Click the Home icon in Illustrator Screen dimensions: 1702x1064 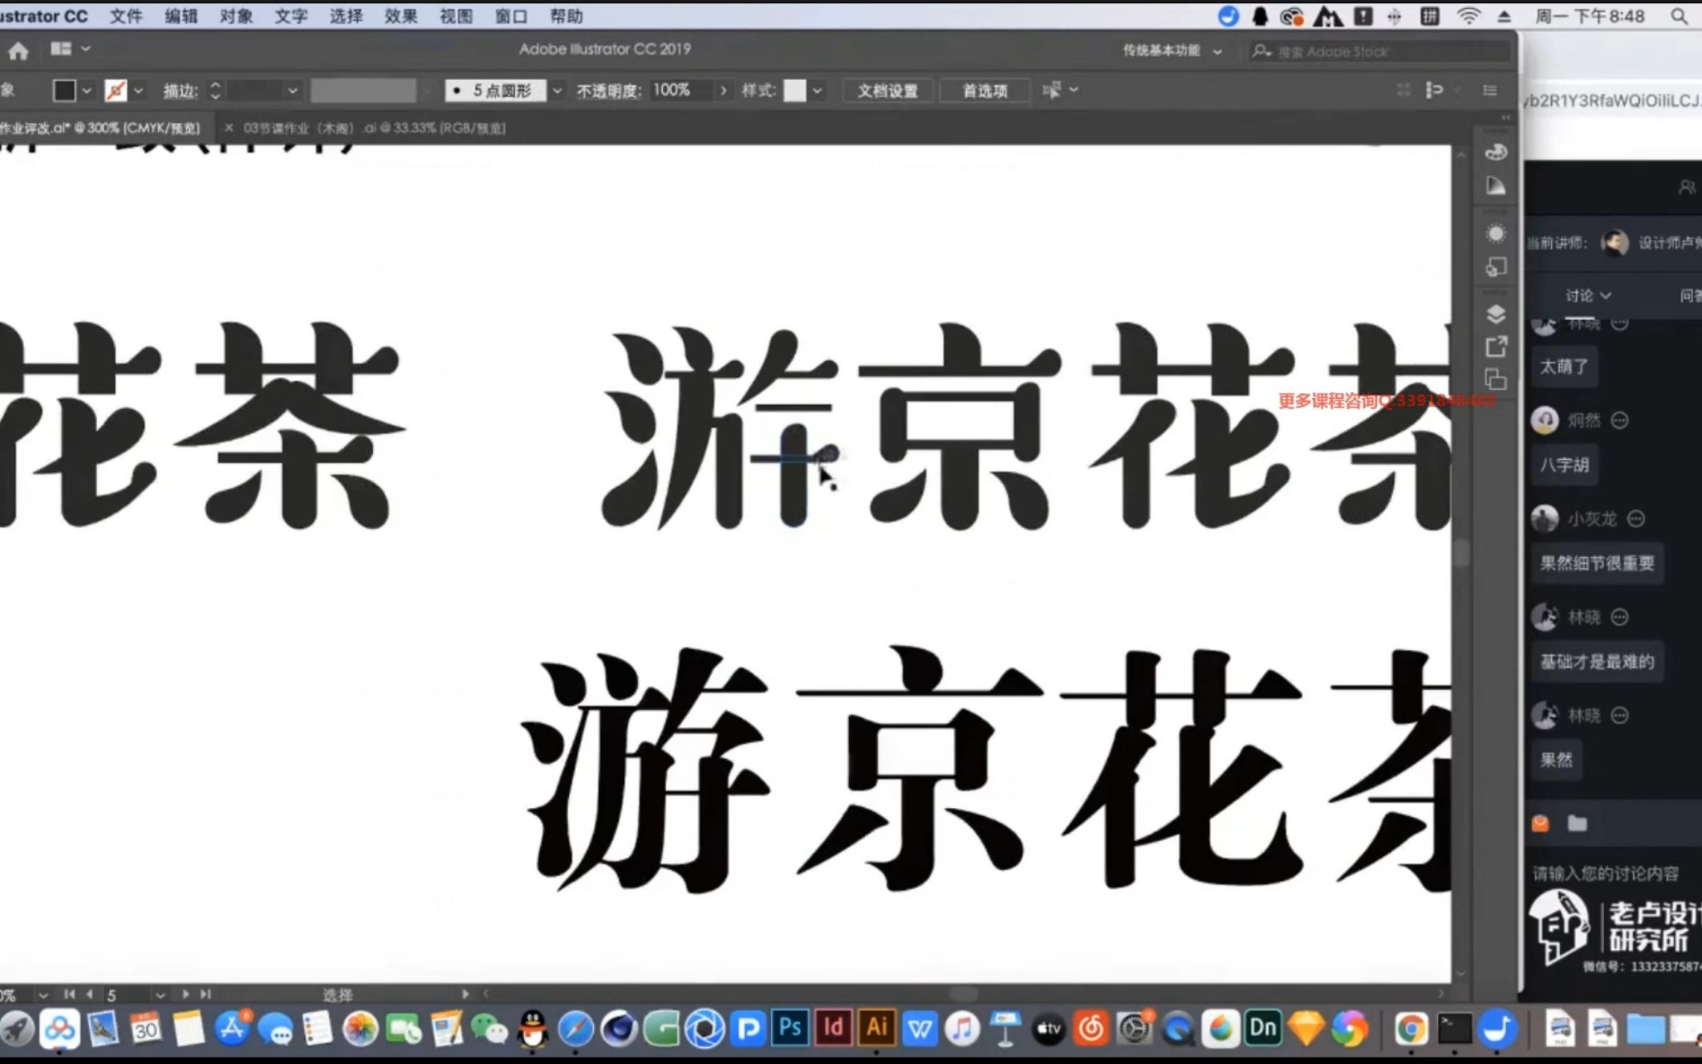point(18,51)
